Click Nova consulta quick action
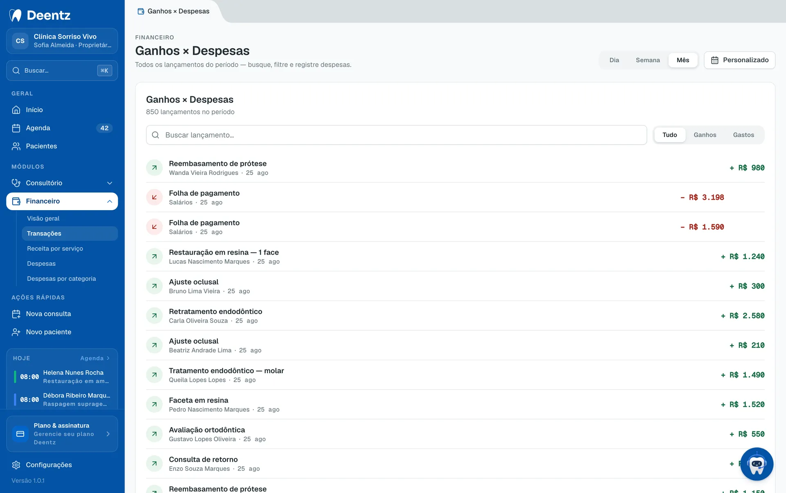The image size is (786, 493). tap(62, 314)
